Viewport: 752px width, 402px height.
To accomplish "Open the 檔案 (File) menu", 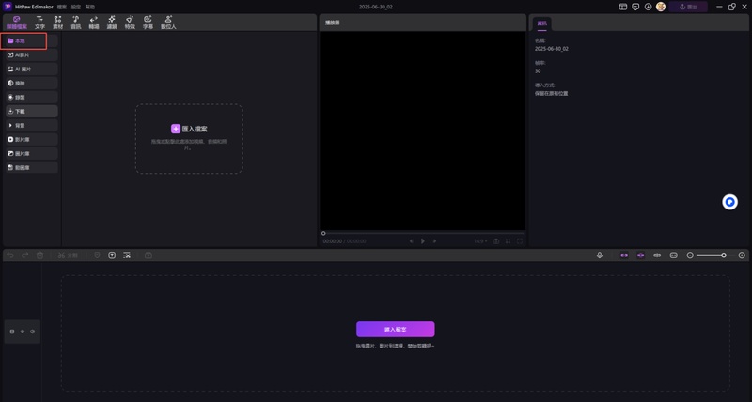I will (x=61, y=7).
